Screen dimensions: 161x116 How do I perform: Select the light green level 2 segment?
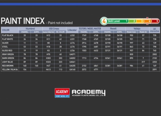(132, 21)
